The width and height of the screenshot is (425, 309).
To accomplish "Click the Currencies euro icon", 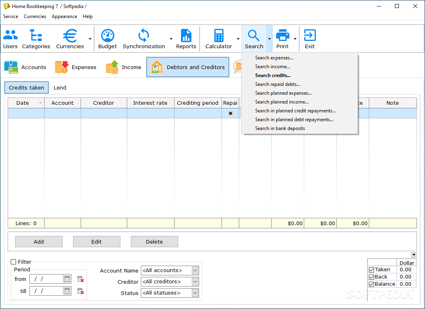I will 70,39.
